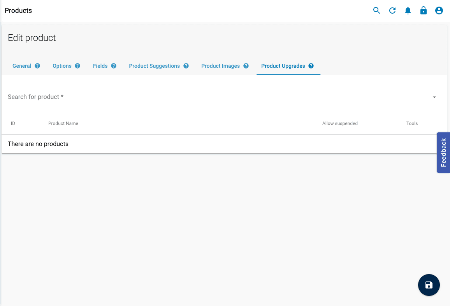Open help for the Fields tab
450x306 pixels.
[114, 66]
